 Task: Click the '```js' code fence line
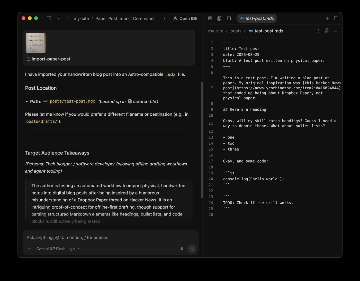tap(229, 173)
